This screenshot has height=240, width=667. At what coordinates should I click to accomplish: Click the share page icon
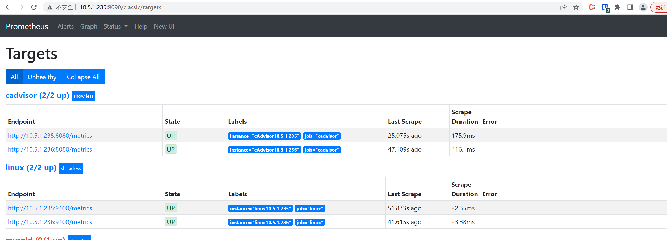pos(563,7)
